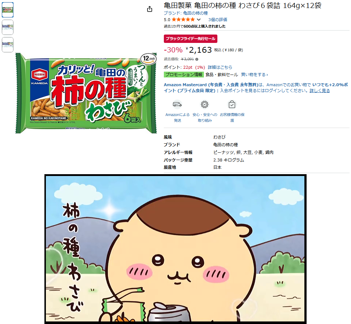Click the customer information protection bag icon
The width and height of the screenshot is (351, 324).
tap(232, 104)
